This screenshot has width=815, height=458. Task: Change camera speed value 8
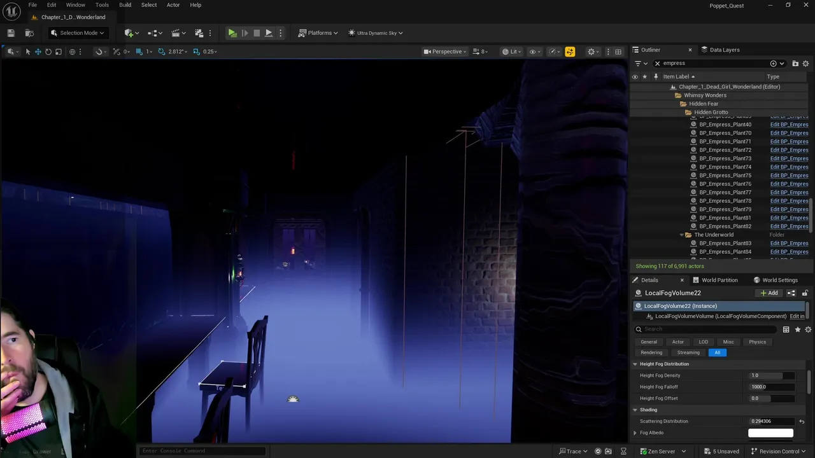(x=481, y=52)
